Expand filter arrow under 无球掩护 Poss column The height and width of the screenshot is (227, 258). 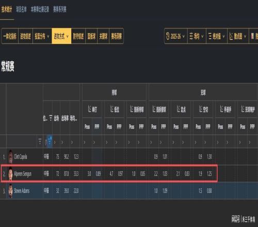[240, 142]
